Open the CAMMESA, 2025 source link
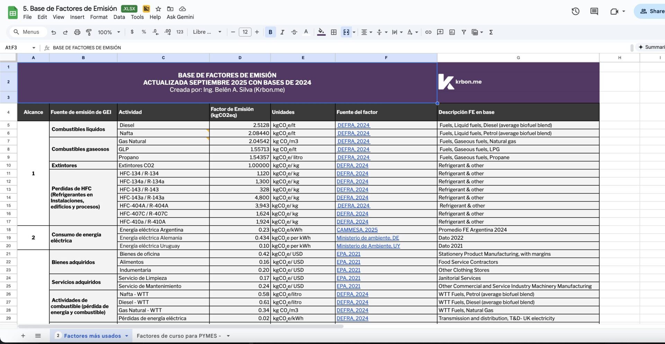This screenshot has width=665, height=344. coord(357,230)
